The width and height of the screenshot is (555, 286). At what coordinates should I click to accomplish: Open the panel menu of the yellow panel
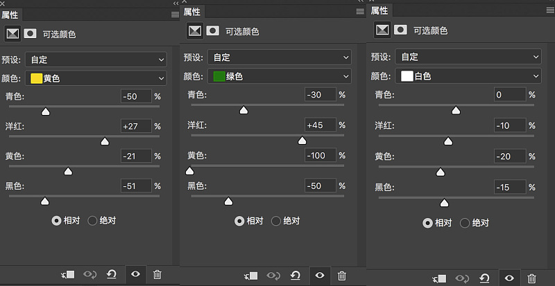tap(175, 15)
